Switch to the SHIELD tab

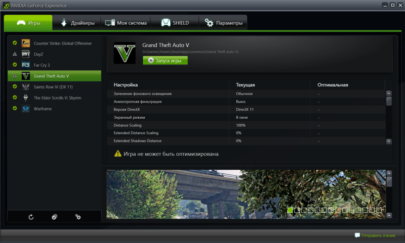pos(175,23)
